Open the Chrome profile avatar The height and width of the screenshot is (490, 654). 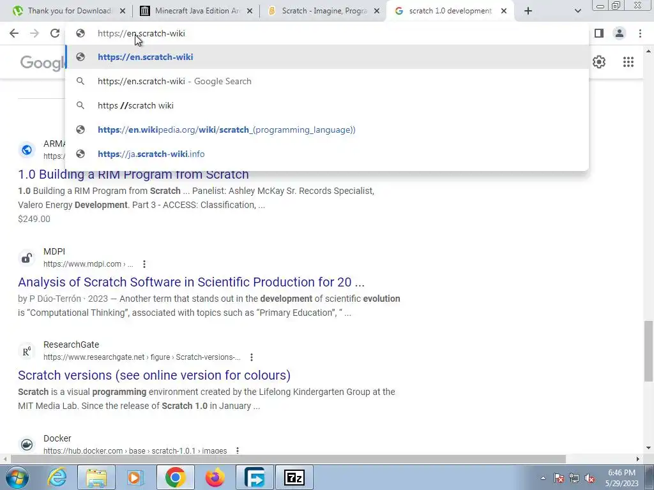pyautogui.click(x=620, y=33)
